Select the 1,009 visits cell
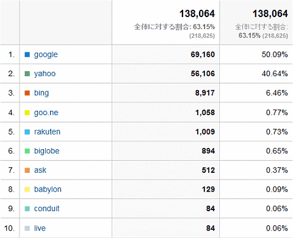Image resolution: width=293 pixels, height=238 pixels. pos(165,131)
